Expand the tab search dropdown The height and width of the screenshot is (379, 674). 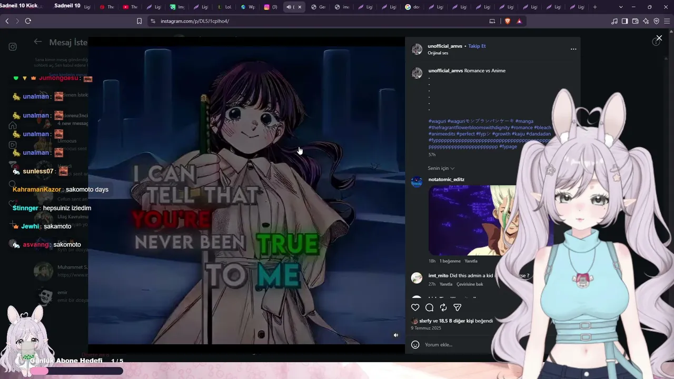point(621,7)
